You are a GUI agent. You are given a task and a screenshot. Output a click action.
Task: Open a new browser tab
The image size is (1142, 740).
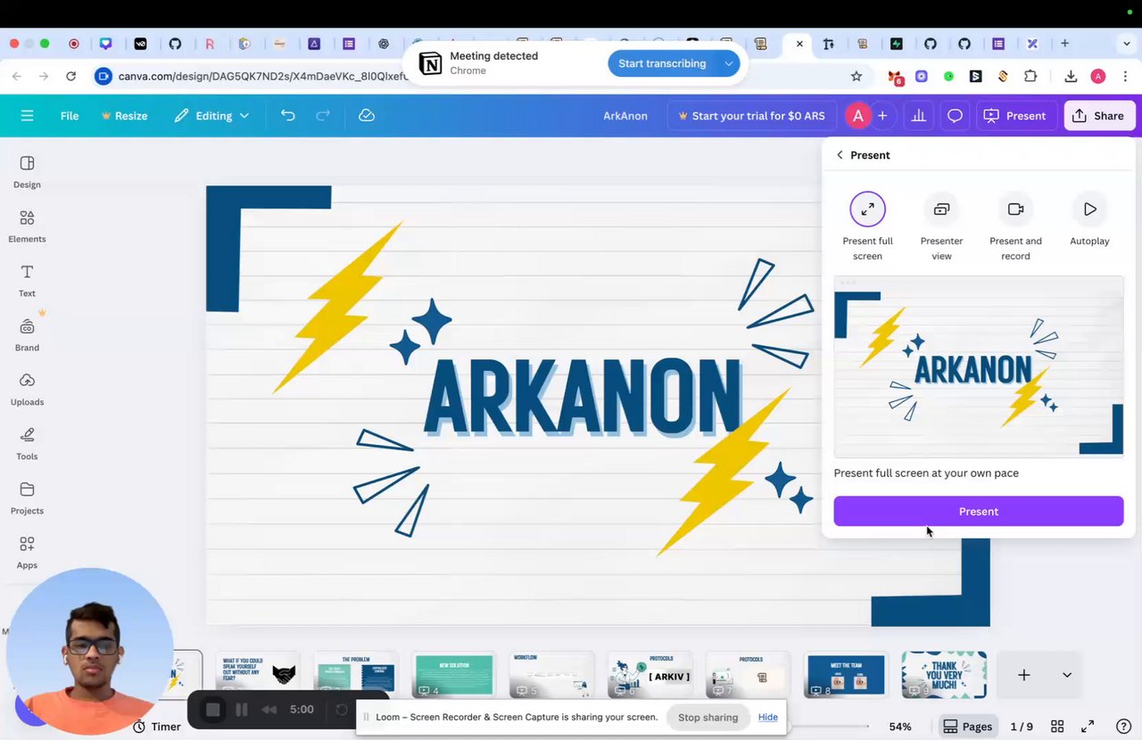[x=1064, y=43]
